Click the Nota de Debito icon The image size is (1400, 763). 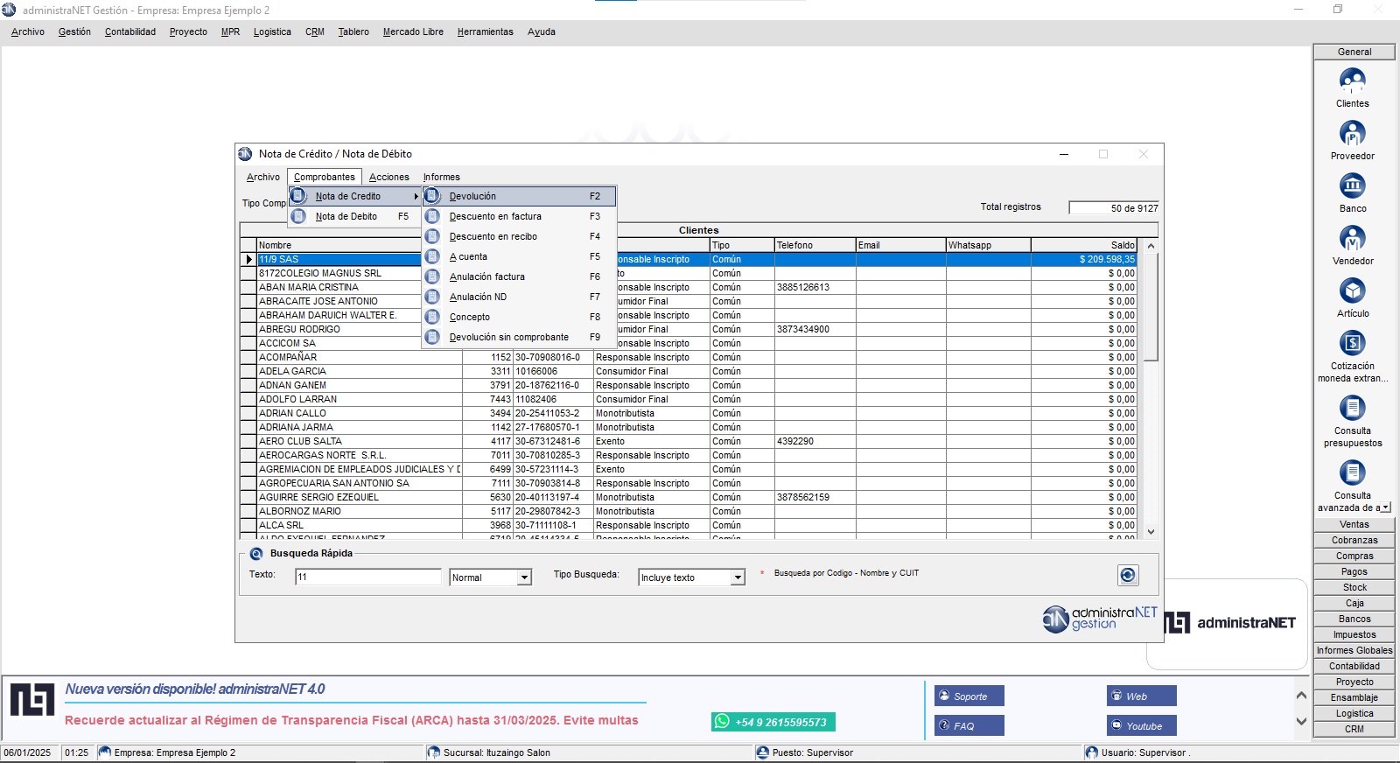click(298, 216)
